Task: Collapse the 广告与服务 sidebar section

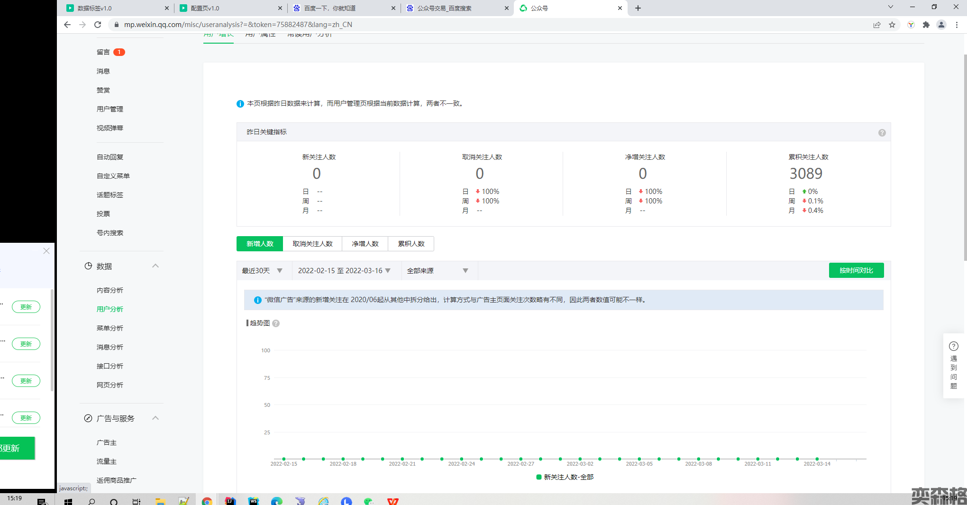Action: click(x=155, y=418)
